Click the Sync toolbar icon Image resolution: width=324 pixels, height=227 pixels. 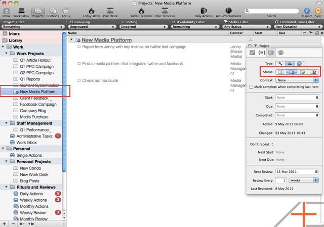(x=318, y=13)
